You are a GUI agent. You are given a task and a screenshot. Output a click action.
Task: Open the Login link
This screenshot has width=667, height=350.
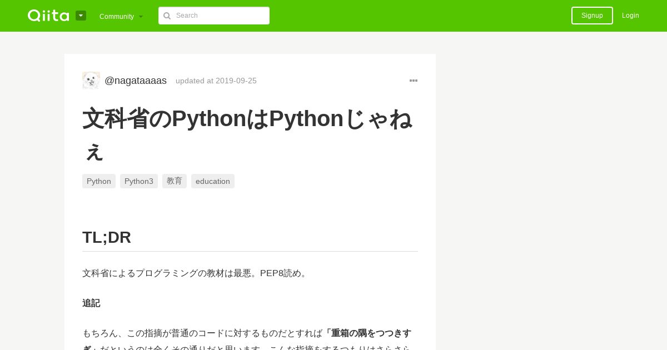coord(630,16)
